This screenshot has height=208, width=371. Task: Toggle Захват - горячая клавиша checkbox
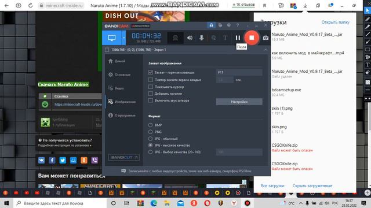151,72
